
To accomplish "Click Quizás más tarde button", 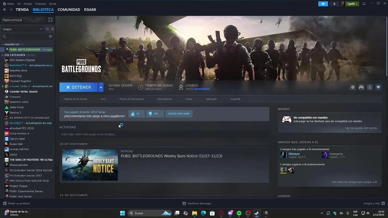I will (x=179, y=114).
